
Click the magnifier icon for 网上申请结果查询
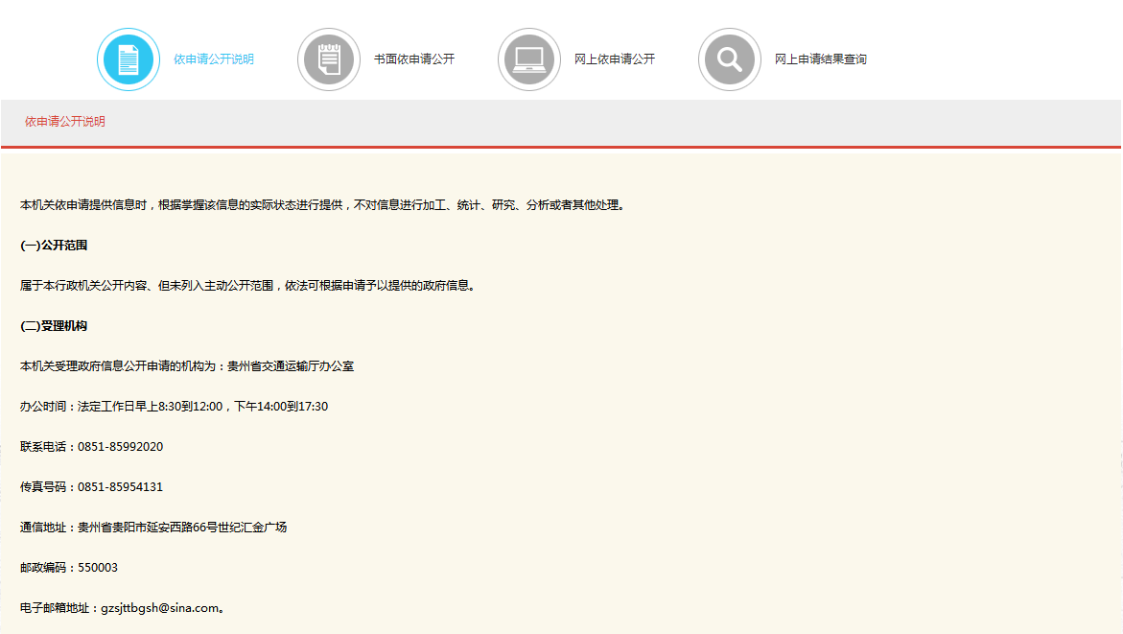click(x=730, y=59)
